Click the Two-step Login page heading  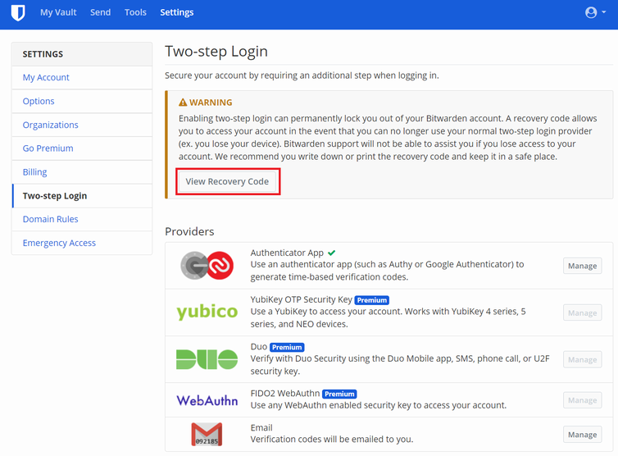216,52
